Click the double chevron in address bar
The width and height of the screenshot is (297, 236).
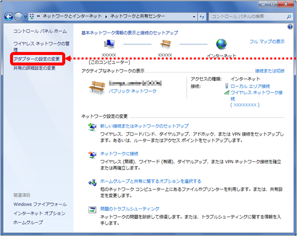(x=39, y=16)
